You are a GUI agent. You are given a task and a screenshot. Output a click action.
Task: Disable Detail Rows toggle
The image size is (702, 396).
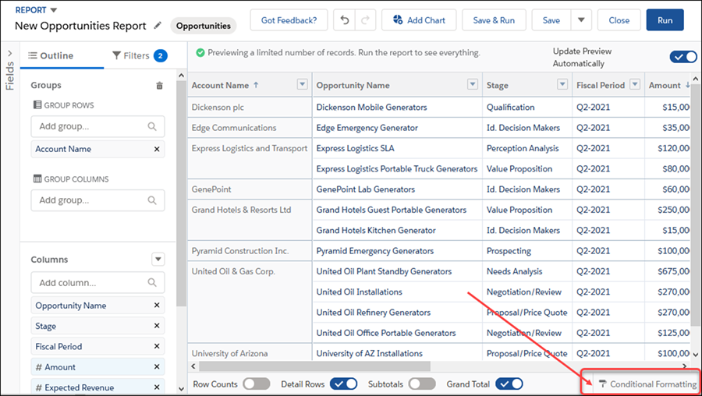pyautogui.click(x=343, y=384)
